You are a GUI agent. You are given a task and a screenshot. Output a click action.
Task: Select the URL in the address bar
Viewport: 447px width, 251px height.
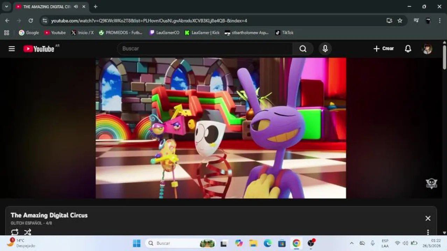pyautogui.click(x=149, y=21)
